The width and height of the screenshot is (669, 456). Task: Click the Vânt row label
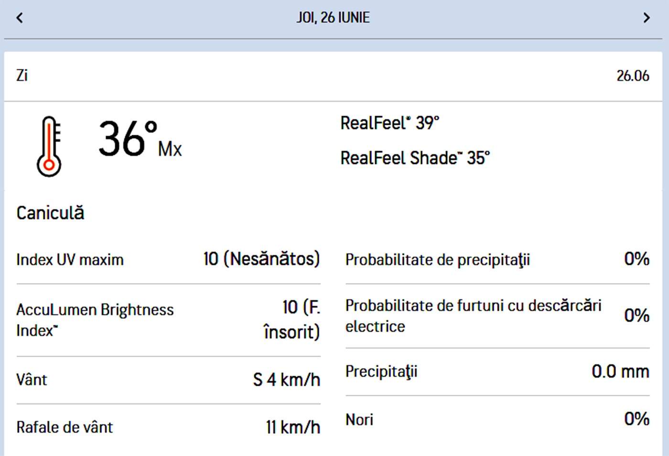32,380
